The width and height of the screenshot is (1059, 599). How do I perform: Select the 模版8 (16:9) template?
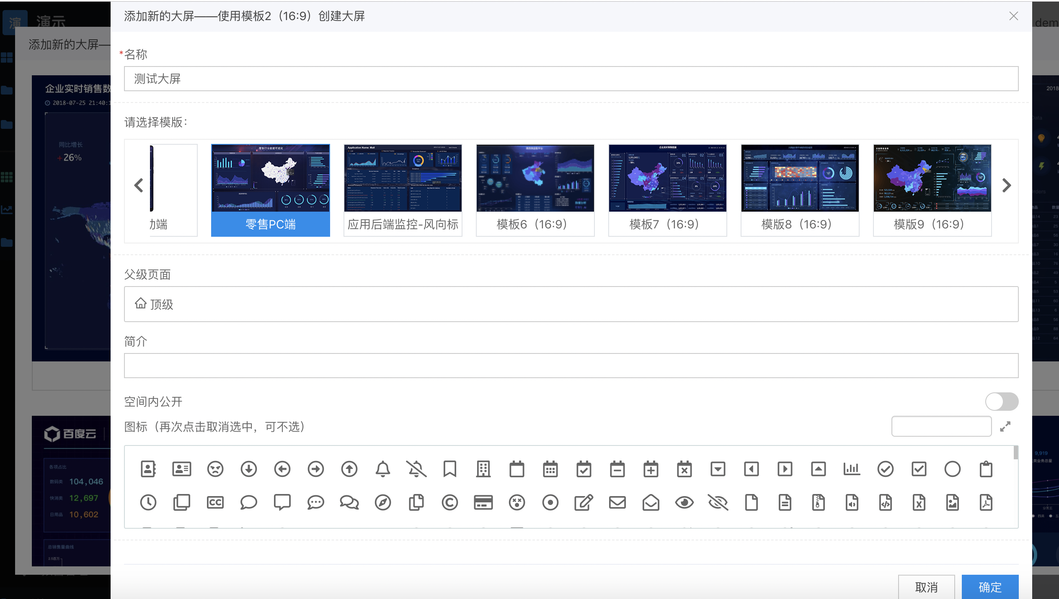(x=800, y=190)
